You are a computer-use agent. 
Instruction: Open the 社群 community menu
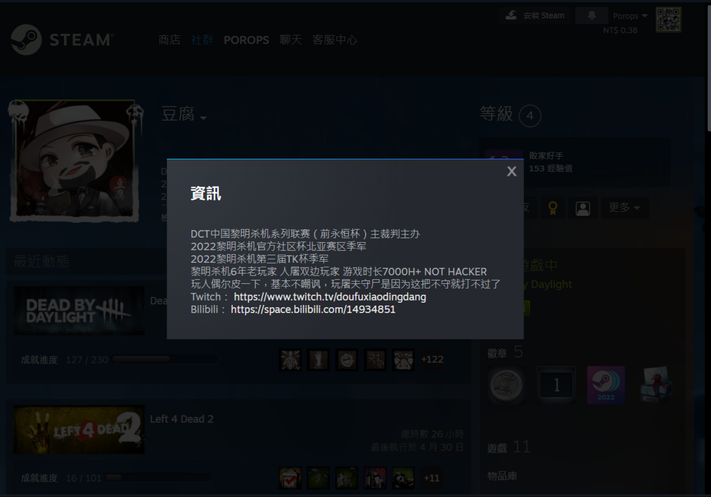[x=202, y=40]
